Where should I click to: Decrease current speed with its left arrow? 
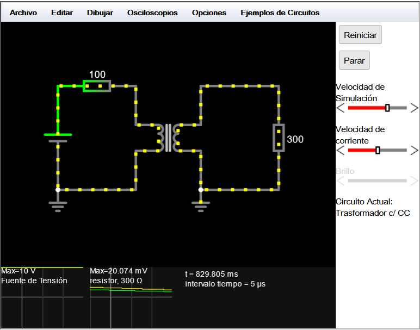point(341,151)
